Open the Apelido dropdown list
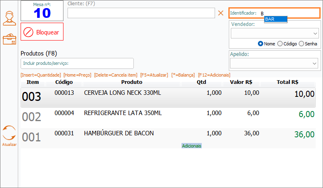Screen dimensions: 323x188 click(x=315, y=64)
